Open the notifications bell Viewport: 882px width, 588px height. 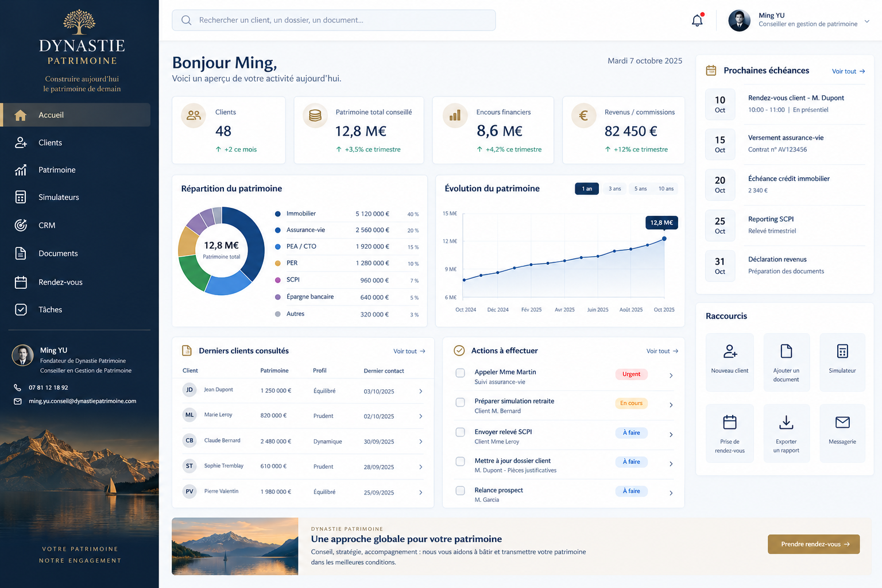(697, 20)
